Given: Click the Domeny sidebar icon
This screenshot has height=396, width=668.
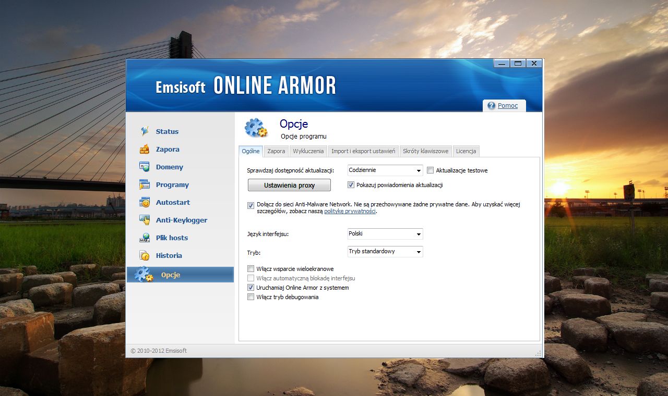Looking at the screenshot, I should 145,167.
